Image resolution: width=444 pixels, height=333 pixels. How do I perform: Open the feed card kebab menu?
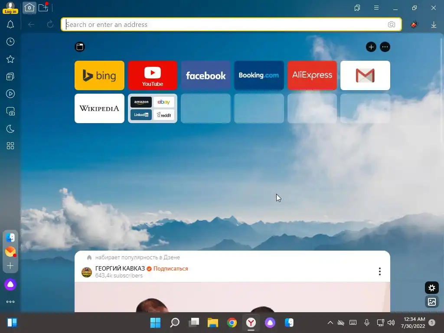[380, 271]
